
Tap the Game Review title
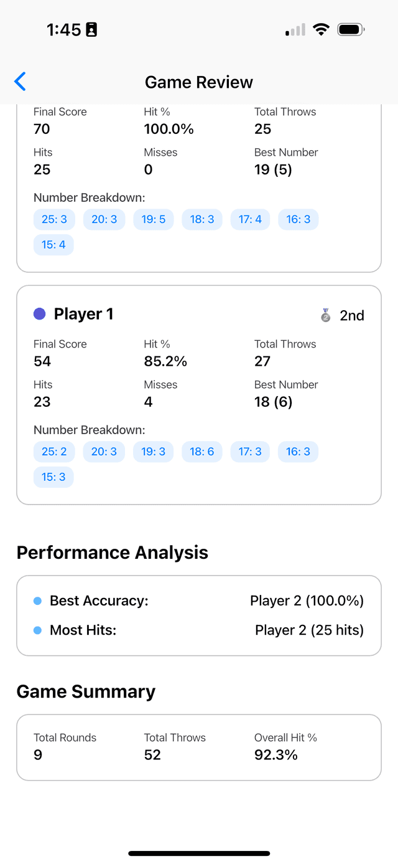199,82
